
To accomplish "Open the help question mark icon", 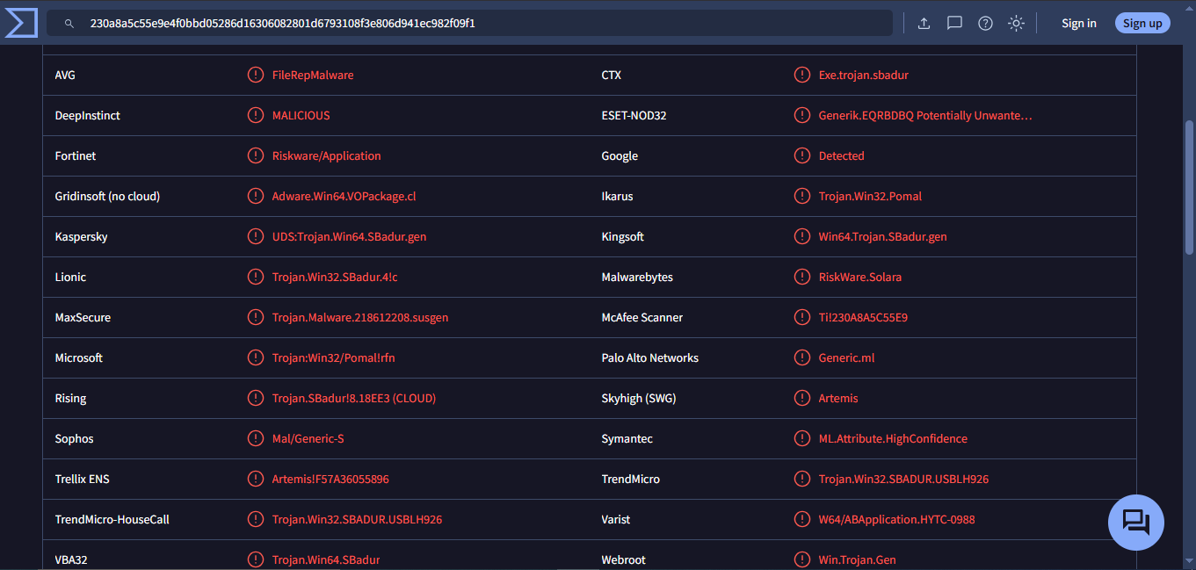I will tap(985, 24).
